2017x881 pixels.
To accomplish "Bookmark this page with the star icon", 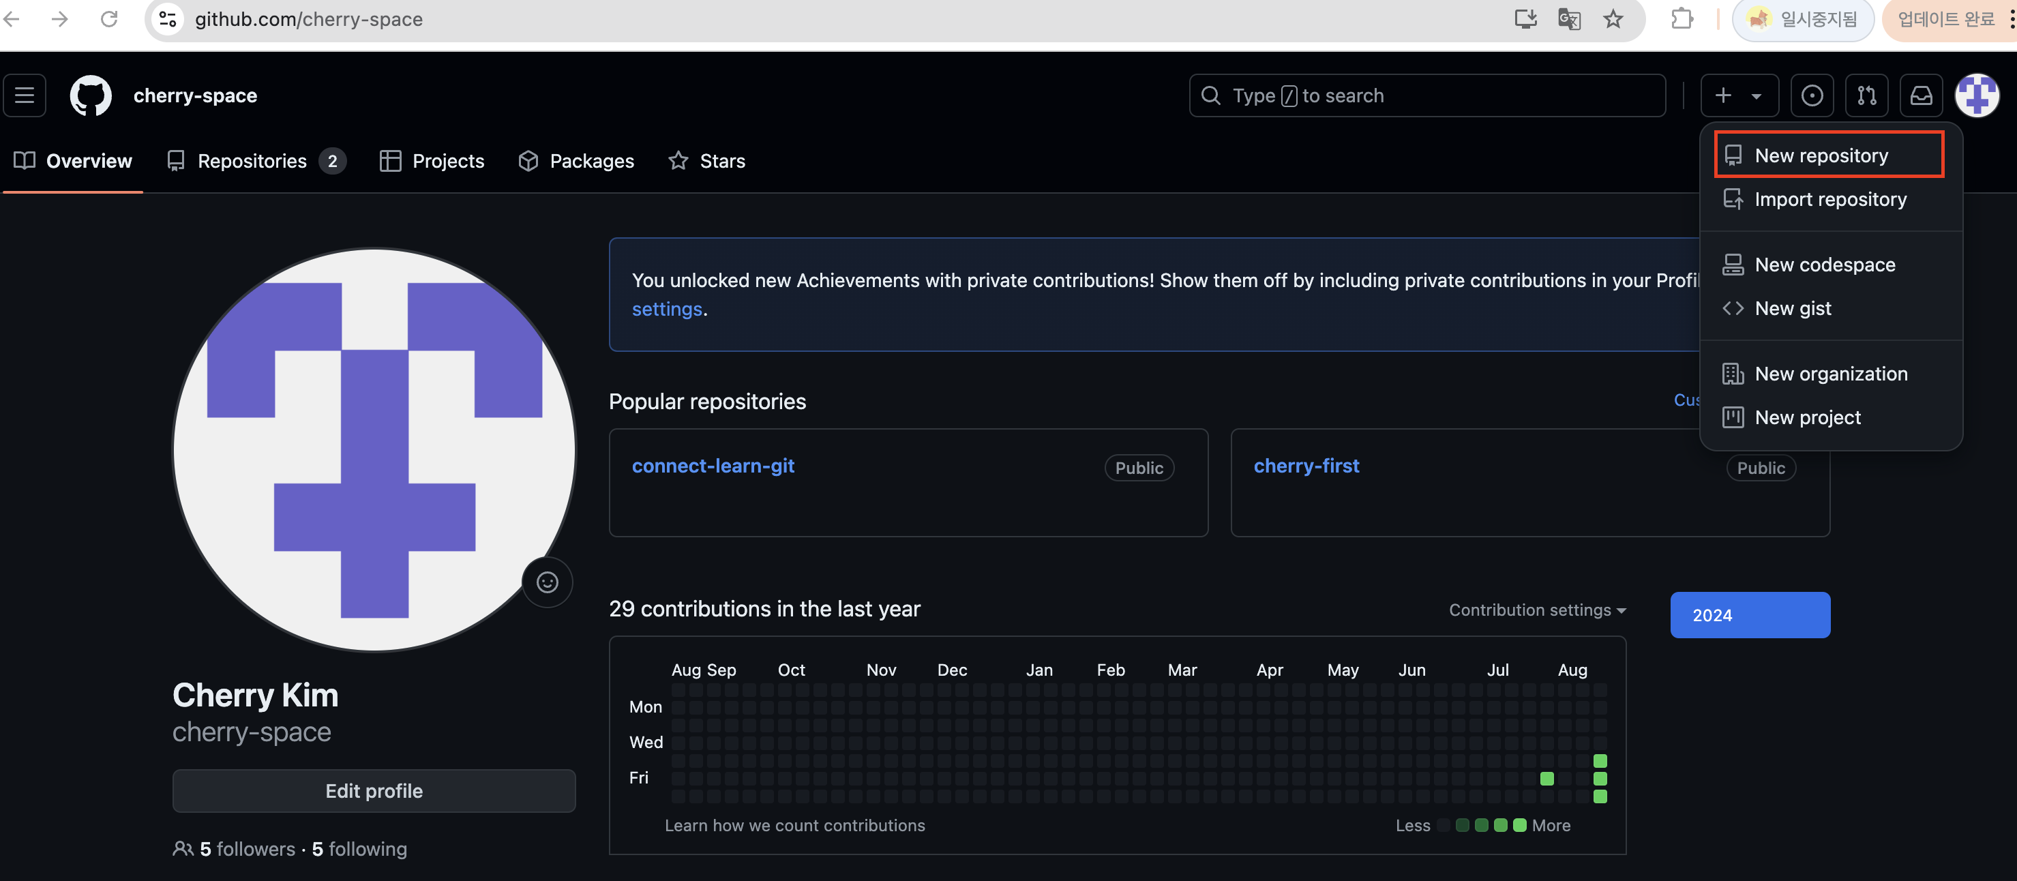I will (x=1613, y=19).
